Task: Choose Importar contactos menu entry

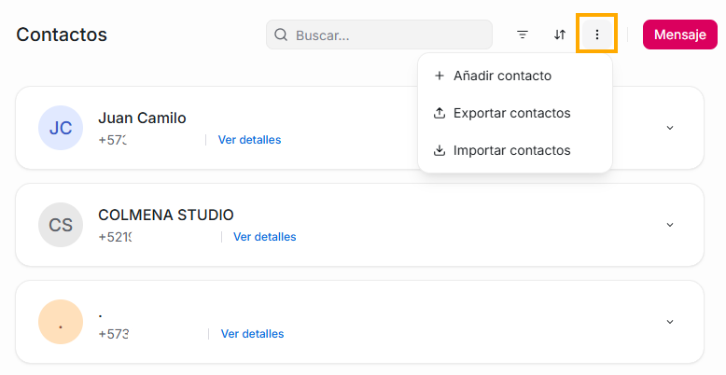Action: pos(511,150)
